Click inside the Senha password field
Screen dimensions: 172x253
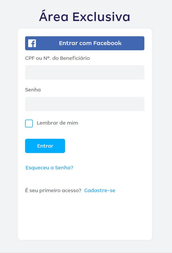tap(85, 104)
